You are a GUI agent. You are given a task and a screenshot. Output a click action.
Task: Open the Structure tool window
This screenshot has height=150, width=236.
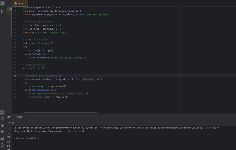2,11
